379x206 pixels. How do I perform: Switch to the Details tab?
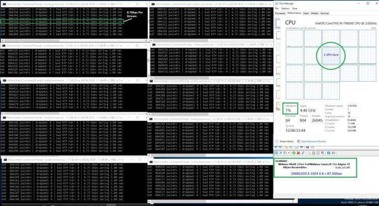point(314,13)
